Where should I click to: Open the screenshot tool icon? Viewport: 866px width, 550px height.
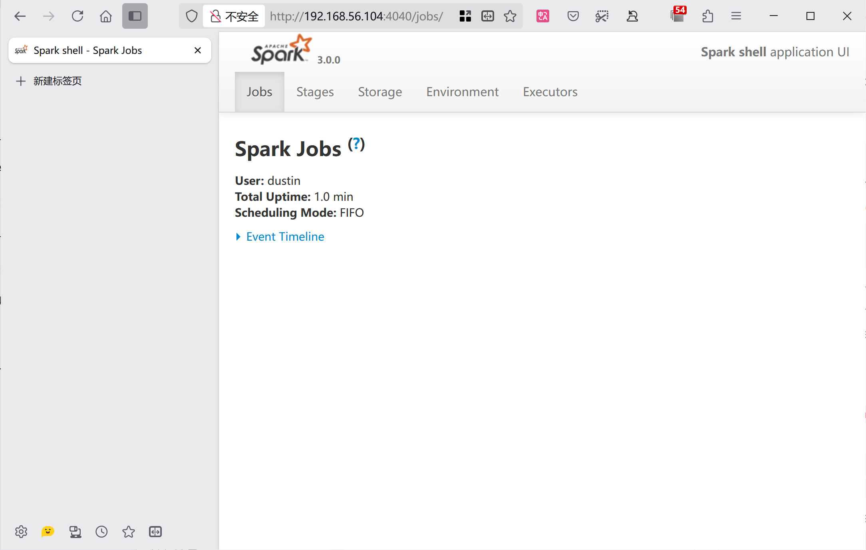click(602, 16)
